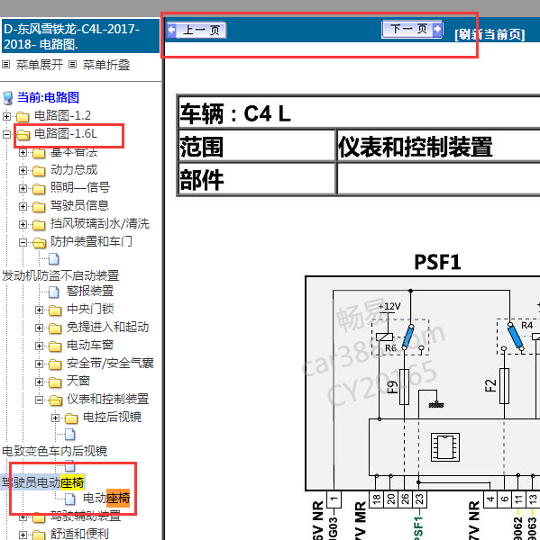Click the D-东风雪铁龙-C4L-2017-2018 title header
This screenshot has height=540, width=540.
point(80,36)
